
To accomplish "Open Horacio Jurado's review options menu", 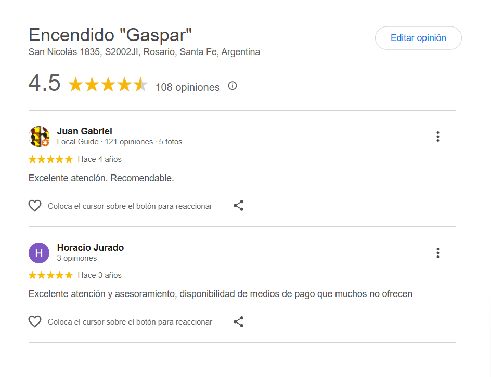I will coord(438,253).
